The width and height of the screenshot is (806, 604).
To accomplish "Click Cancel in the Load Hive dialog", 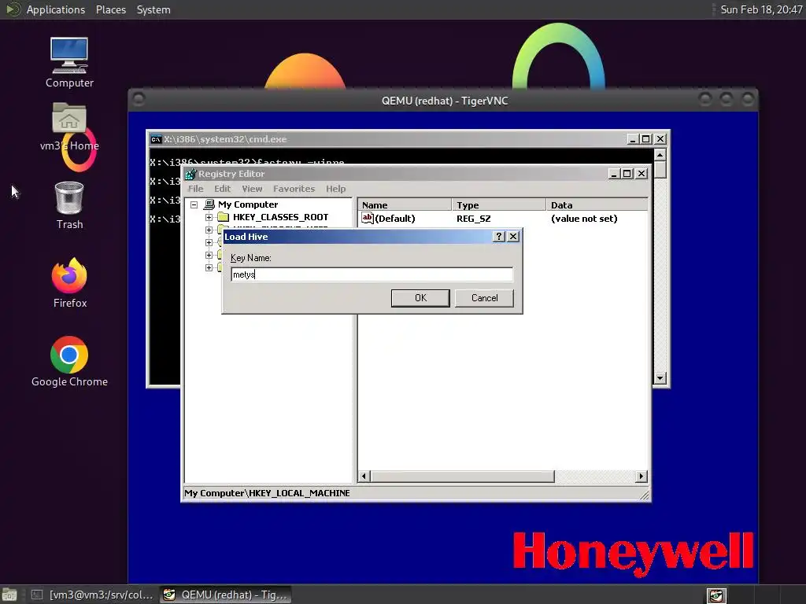I will 484,298.
